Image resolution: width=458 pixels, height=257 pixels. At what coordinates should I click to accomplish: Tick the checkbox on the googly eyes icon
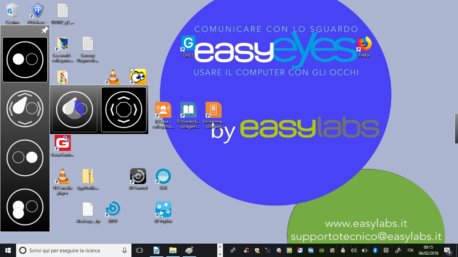click(132, 71)
